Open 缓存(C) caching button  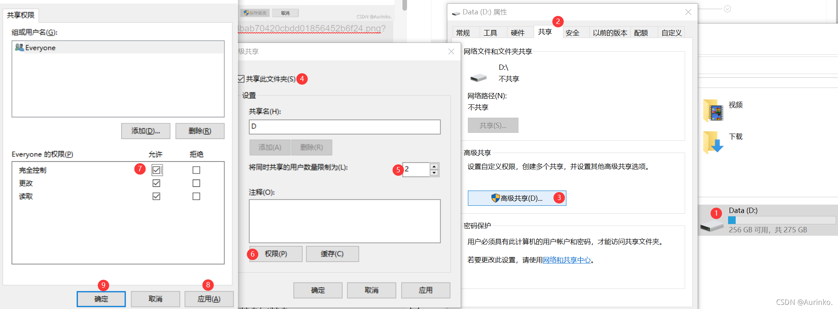pyautogui.click(x=332, y=254)
